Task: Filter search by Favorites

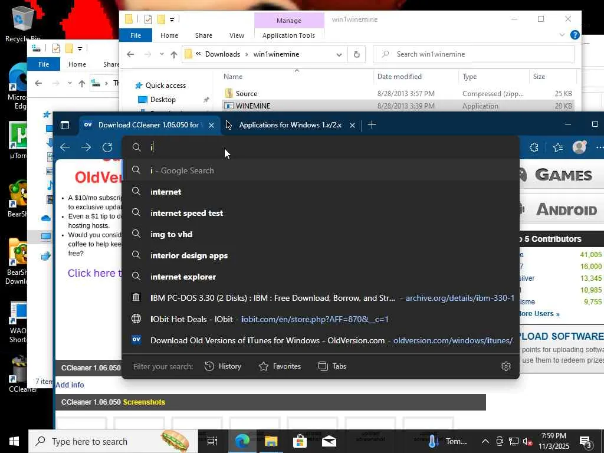Action: [x=280, y=366]
